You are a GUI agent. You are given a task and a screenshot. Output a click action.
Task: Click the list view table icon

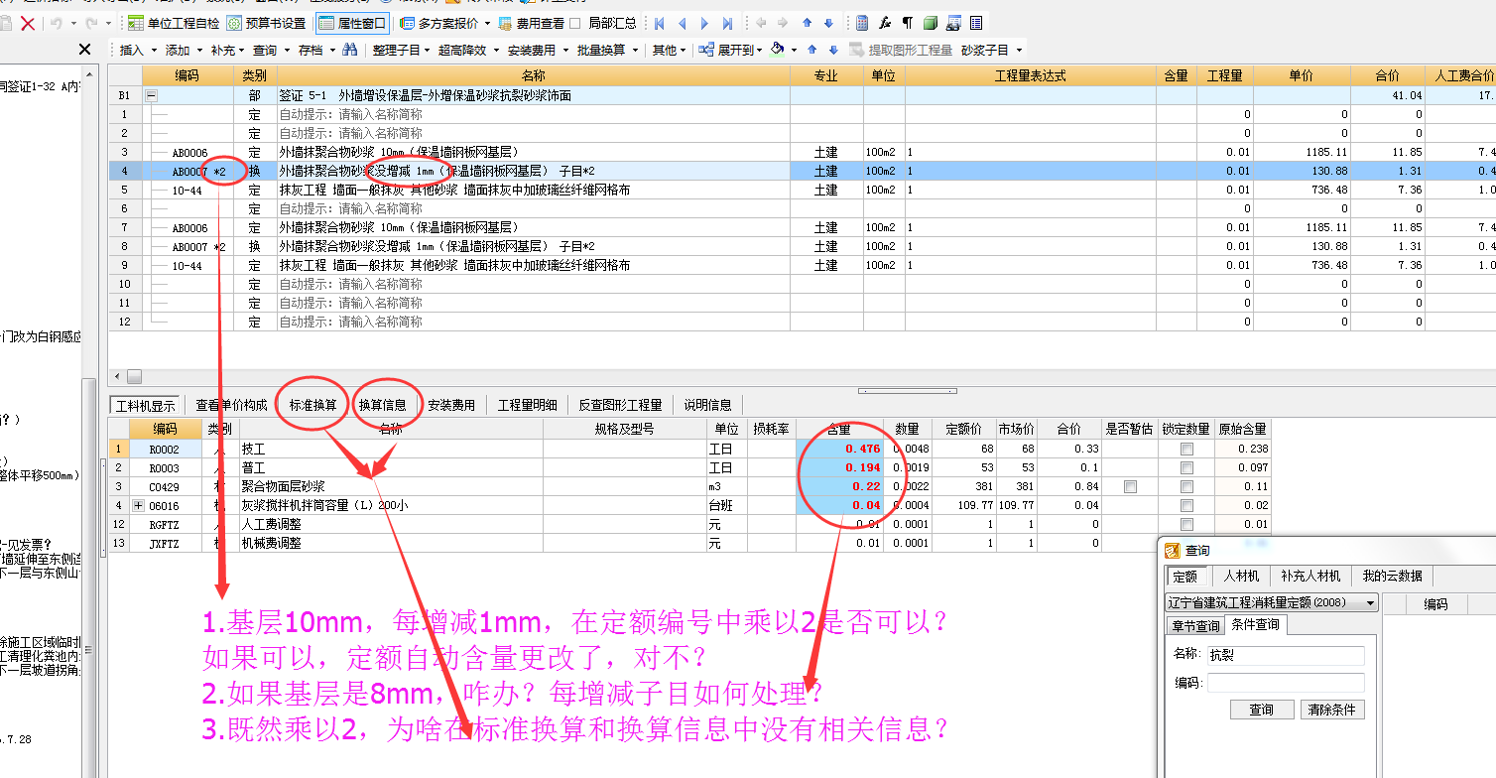[976, 23]
